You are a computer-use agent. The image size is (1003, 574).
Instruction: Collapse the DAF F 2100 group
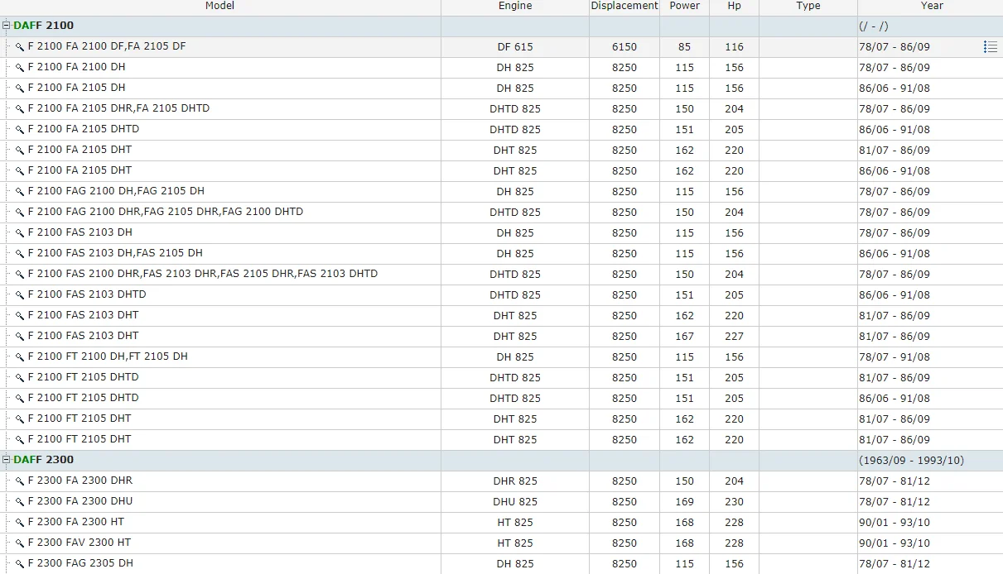(7, 26)
